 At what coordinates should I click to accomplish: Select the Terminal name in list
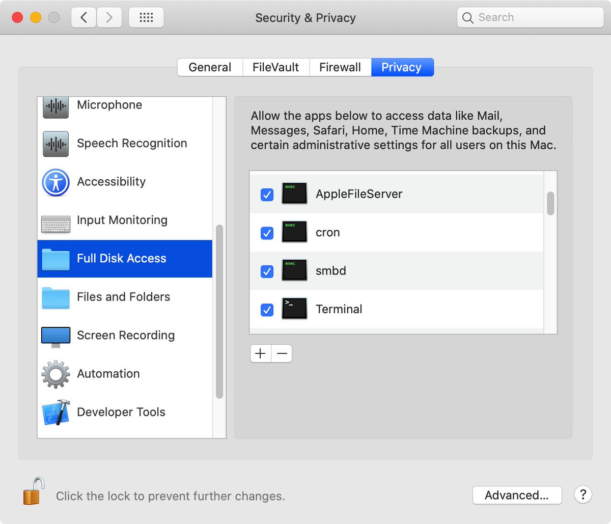coord(339,309)
